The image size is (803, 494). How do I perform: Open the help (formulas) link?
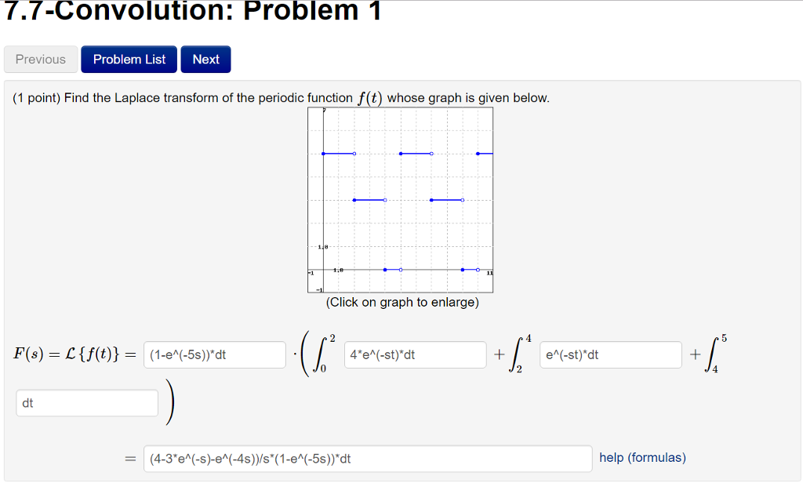tap(642, 458)
